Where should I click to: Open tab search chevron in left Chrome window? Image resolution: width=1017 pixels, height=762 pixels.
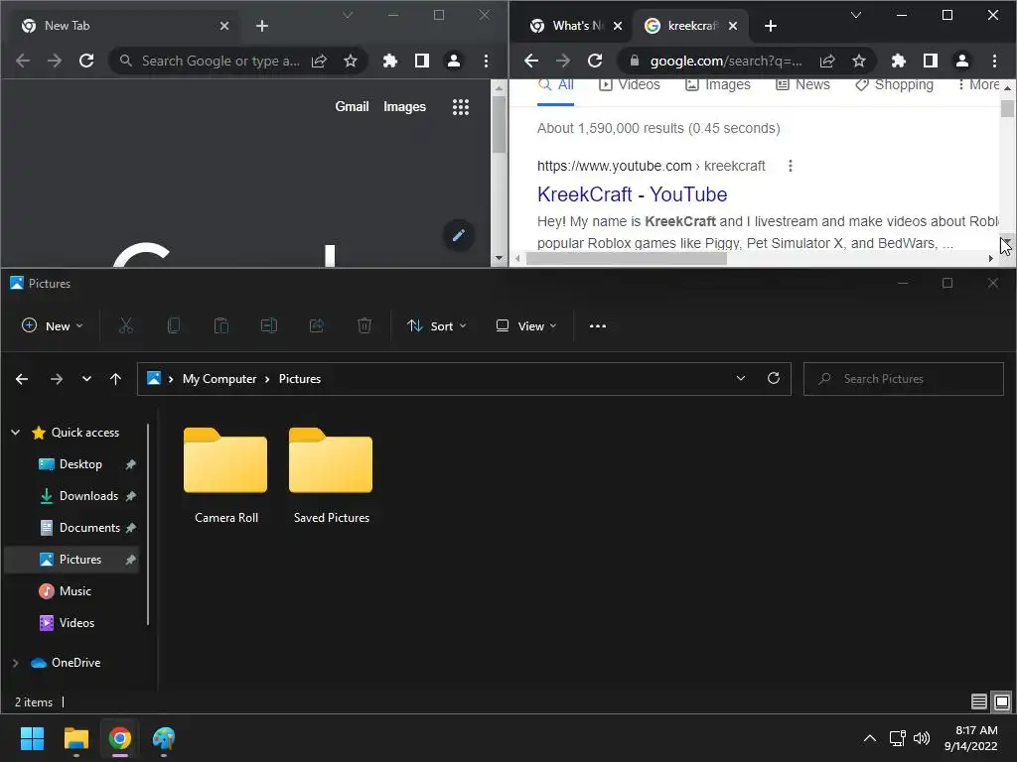348,15
